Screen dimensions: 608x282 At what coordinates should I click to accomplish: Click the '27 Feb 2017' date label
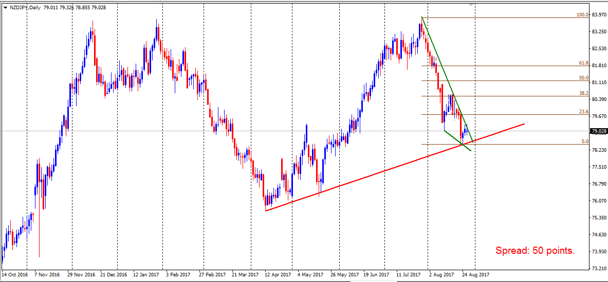pyautogui.click(x=212, y=275)
